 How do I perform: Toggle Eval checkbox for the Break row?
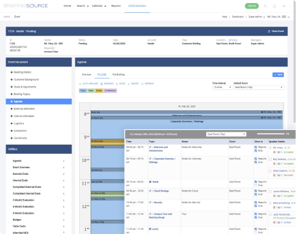pos(256,185)
